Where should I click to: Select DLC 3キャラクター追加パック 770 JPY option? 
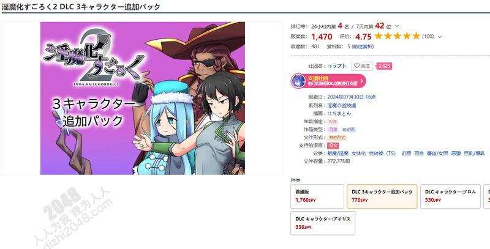point(382,196)
